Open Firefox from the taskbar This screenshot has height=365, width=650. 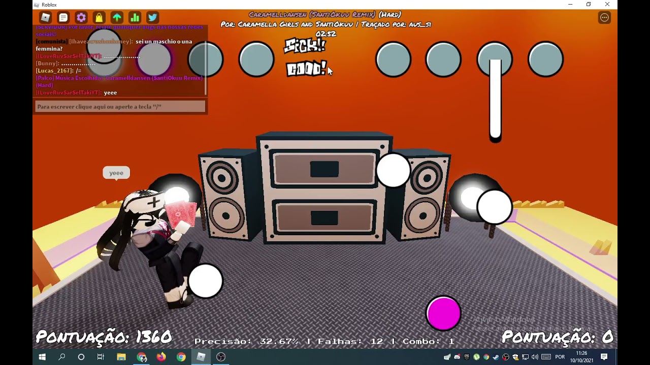tap(161, 357)
